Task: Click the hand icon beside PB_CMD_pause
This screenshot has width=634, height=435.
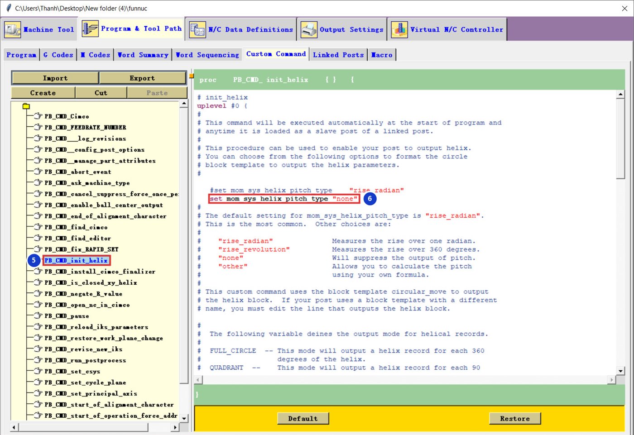Action: pyautogui.click(x=38, y=316)
